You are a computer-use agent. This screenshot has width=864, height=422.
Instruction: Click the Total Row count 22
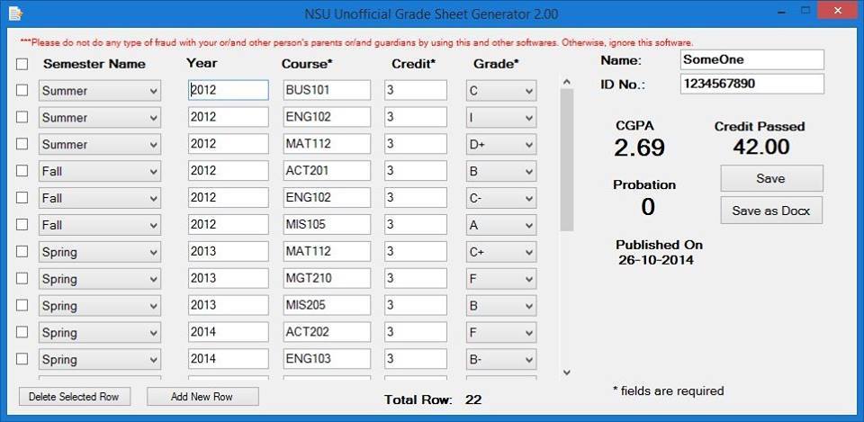[x=472, y=400]
